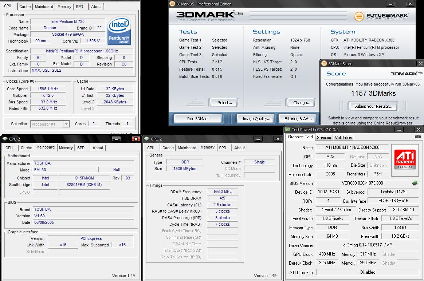This screenshot has height=281, width=424.
Task: Click the Level 2 cache 2048 KBytes field
Action: pos(115,102)
